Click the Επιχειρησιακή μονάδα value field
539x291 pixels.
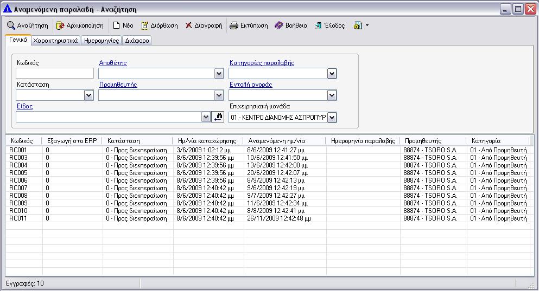coord(278,118)
